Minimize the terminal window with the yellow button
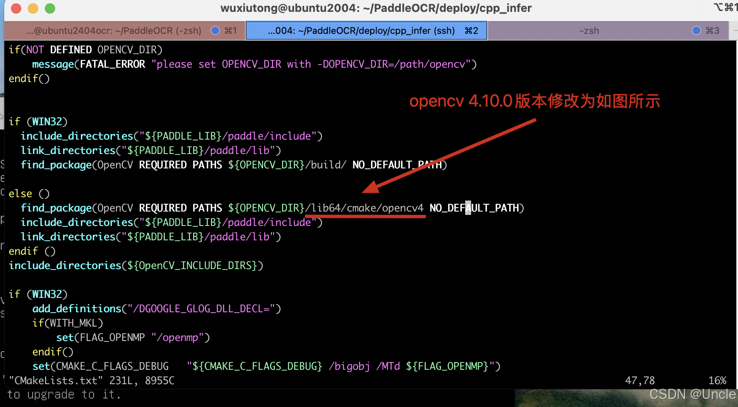The image size is (738, 407). coord(33,8)
